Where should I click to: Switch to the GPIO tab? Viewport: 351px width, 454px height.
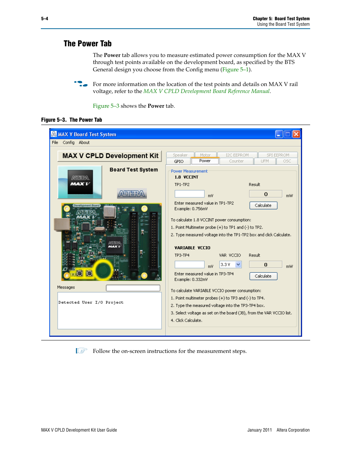pyautogui.click(x=179, y=161)
